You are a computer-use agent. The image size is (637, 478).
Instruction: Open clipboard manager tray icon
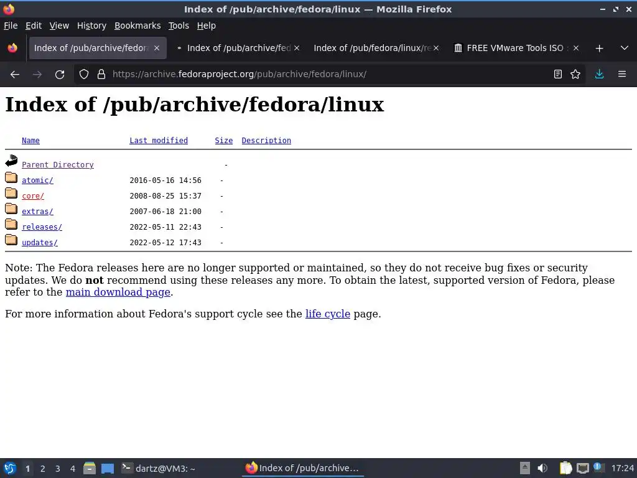(x=565, y=468)
